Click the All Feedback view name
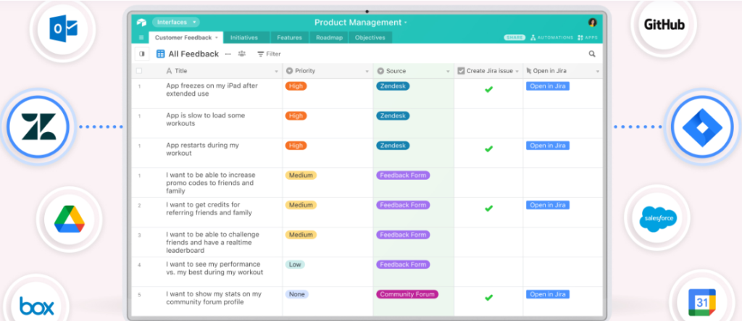This screenshot has width=742, height=321. point(193,54)
